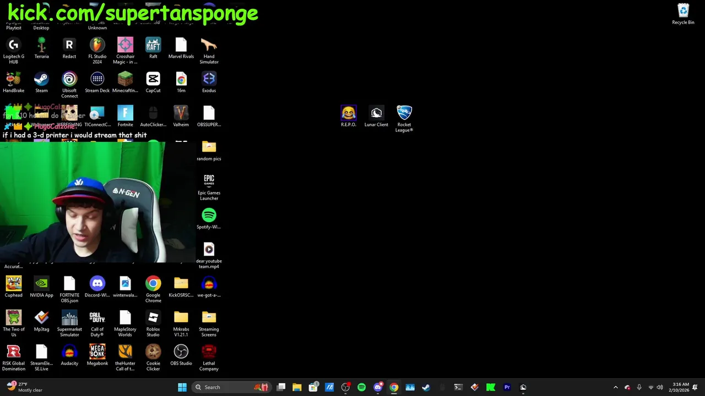Screen dimensions: 705x396
Task: Open Spotify from the taskbar
Action: 361,387
